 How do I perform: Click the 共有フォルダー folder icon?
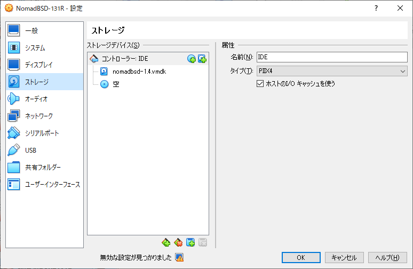(x=13, y=167)
